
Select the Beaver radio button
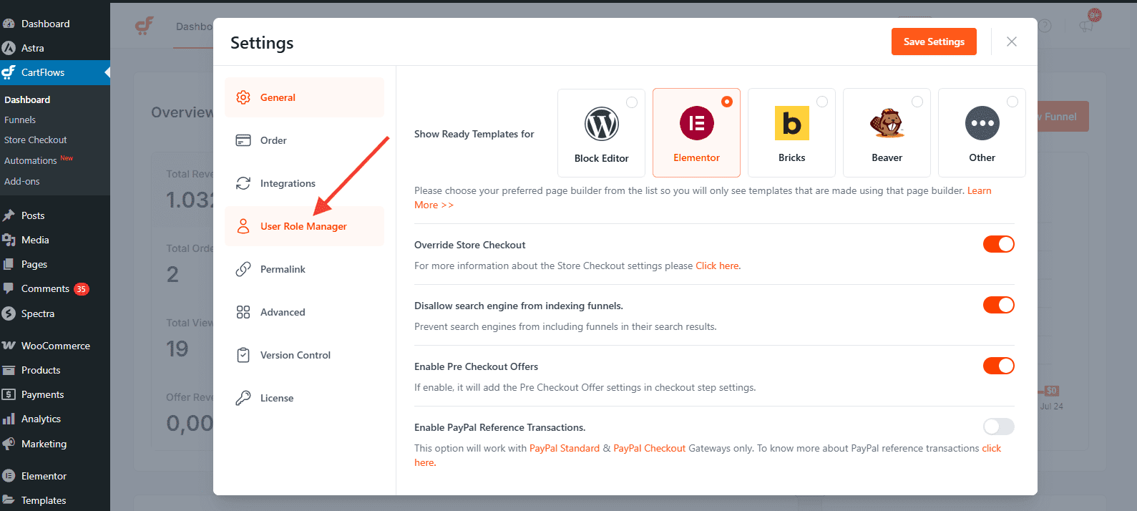point(917,102)
